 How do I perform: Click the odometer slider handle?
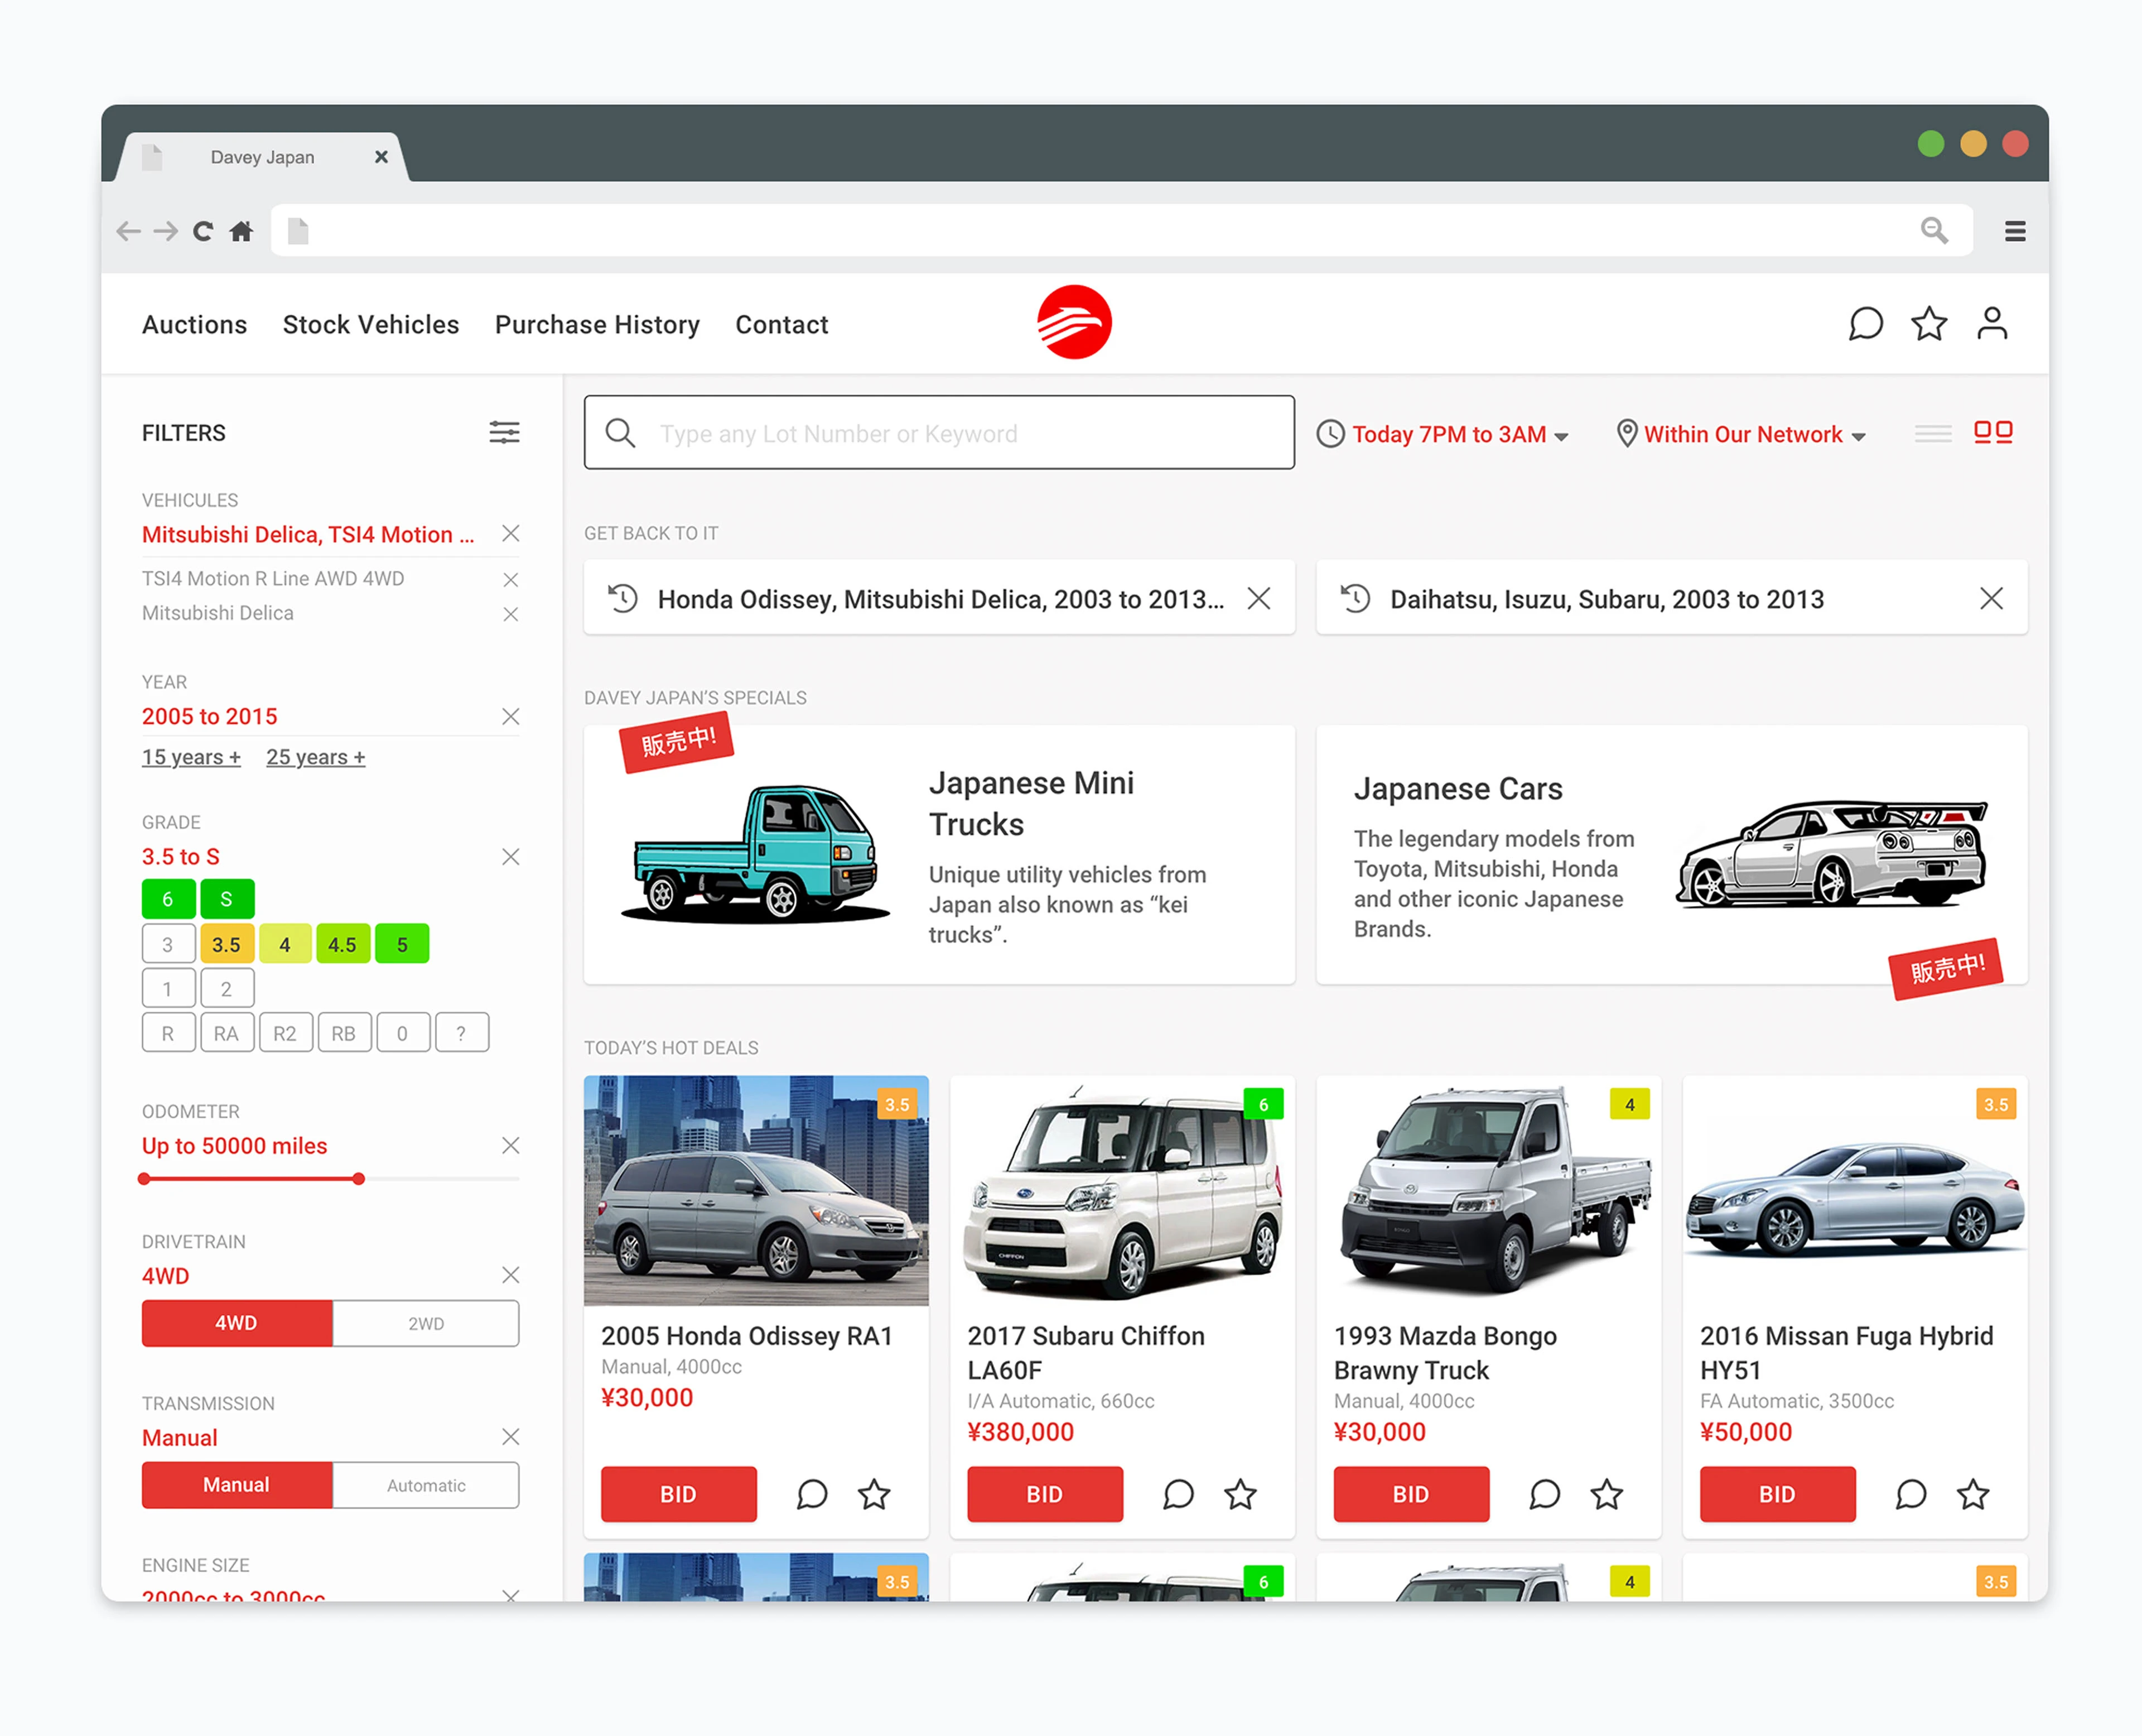point(358,1179)
